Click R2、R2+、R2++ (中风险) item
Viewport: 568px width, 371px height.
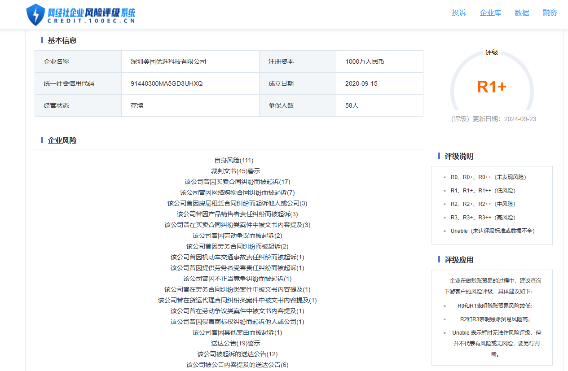tap(483, 204)
